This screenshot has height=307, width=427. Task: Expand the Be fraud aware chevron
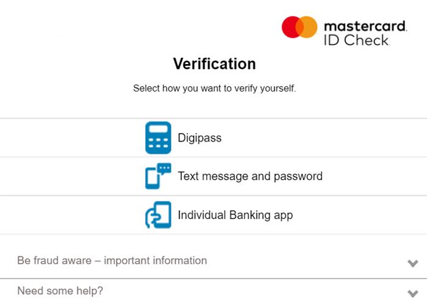pos(412,263)
